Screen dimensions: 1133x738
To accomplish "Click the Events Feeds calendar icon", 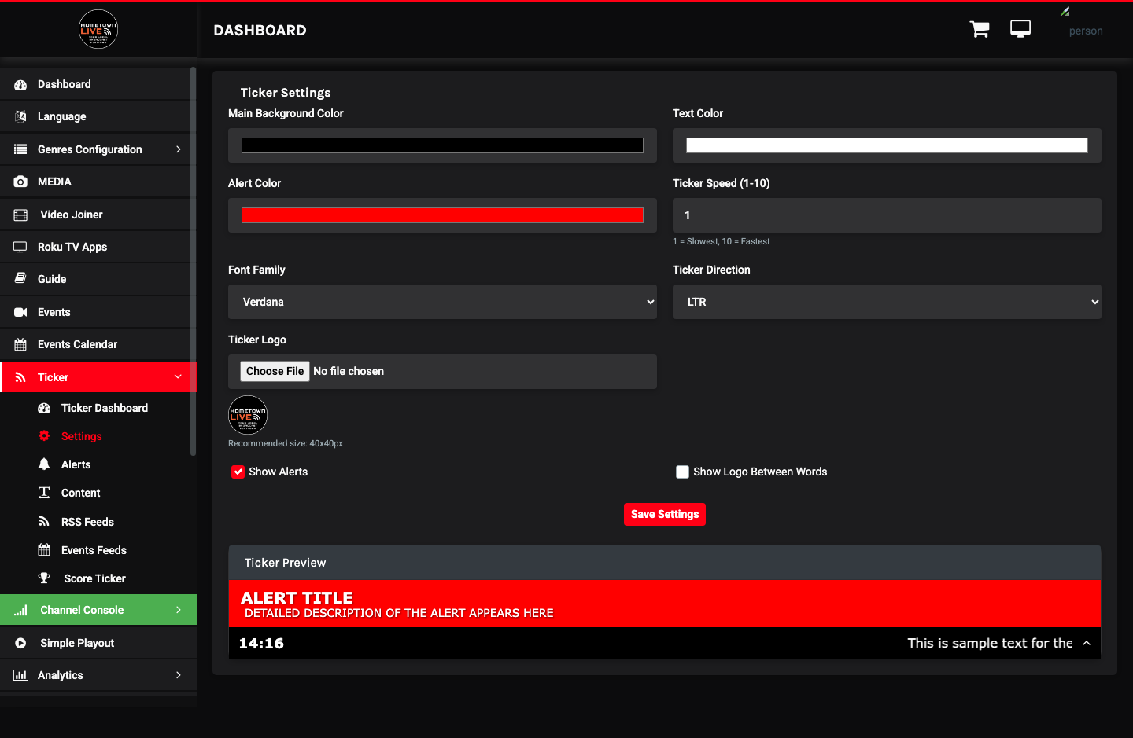I will click(44, 550).
